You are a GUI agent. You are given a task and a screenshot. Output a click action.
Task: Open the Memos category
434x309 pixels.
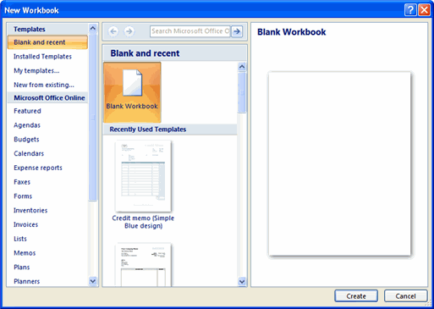25,253
